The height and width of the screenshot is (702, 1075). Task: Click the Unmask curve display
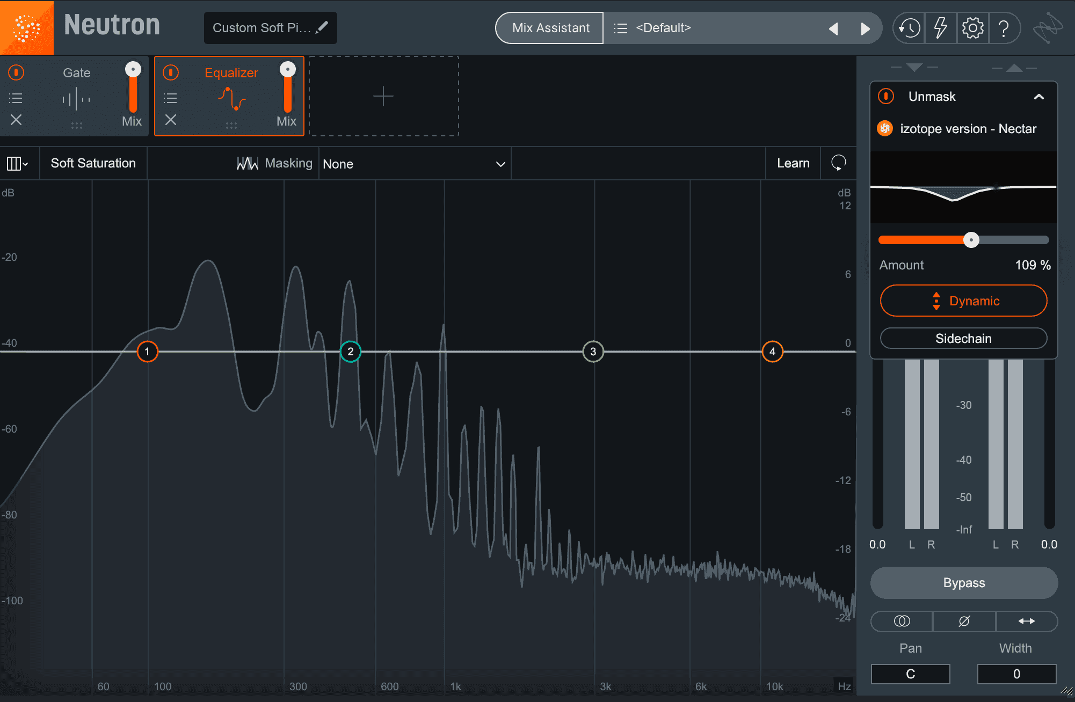point(963,187)
